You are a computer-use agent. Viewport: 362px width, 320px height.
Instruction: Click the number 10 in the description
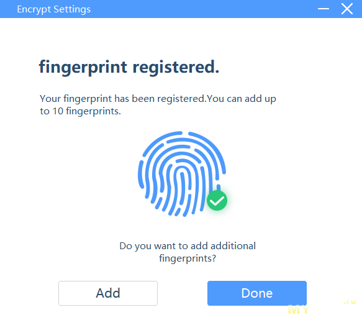pos(58,111)
